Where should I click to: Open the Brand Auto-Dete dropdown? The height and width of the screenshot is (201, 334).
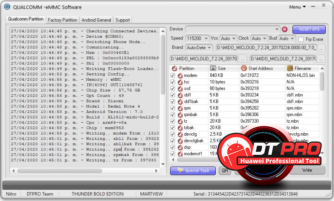pos(209,48)
